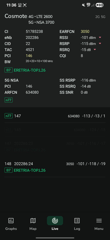Screen dimensions: 110x240
Task: Tap the highlighted EARFCN value 3050
Action: click(x=85, y=31)
